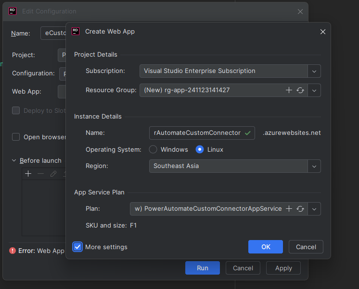Image resolution: width=359 pixels, height=289 pixels.
Task: Refresh the App Service Plan list
Action: 300,209
